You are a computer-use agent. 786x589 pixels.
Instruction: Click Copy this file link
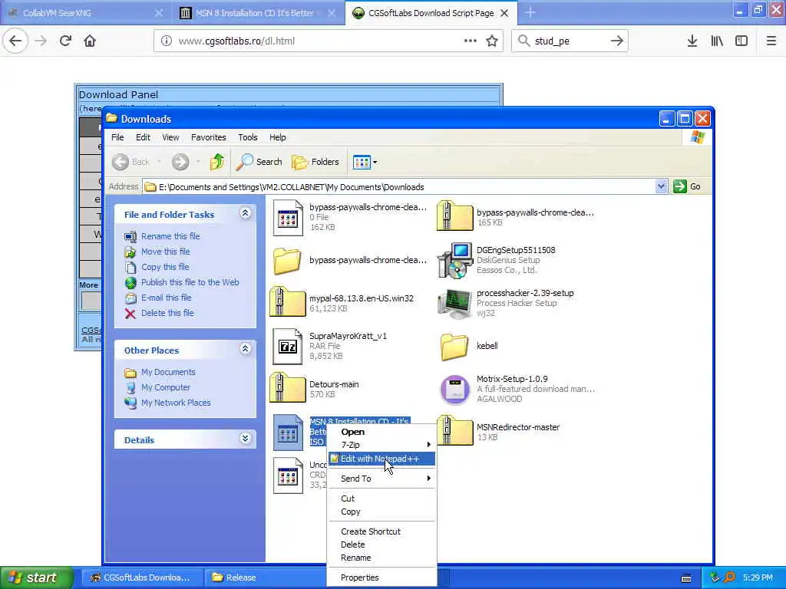pyautogui.click(x=165, y=267)
